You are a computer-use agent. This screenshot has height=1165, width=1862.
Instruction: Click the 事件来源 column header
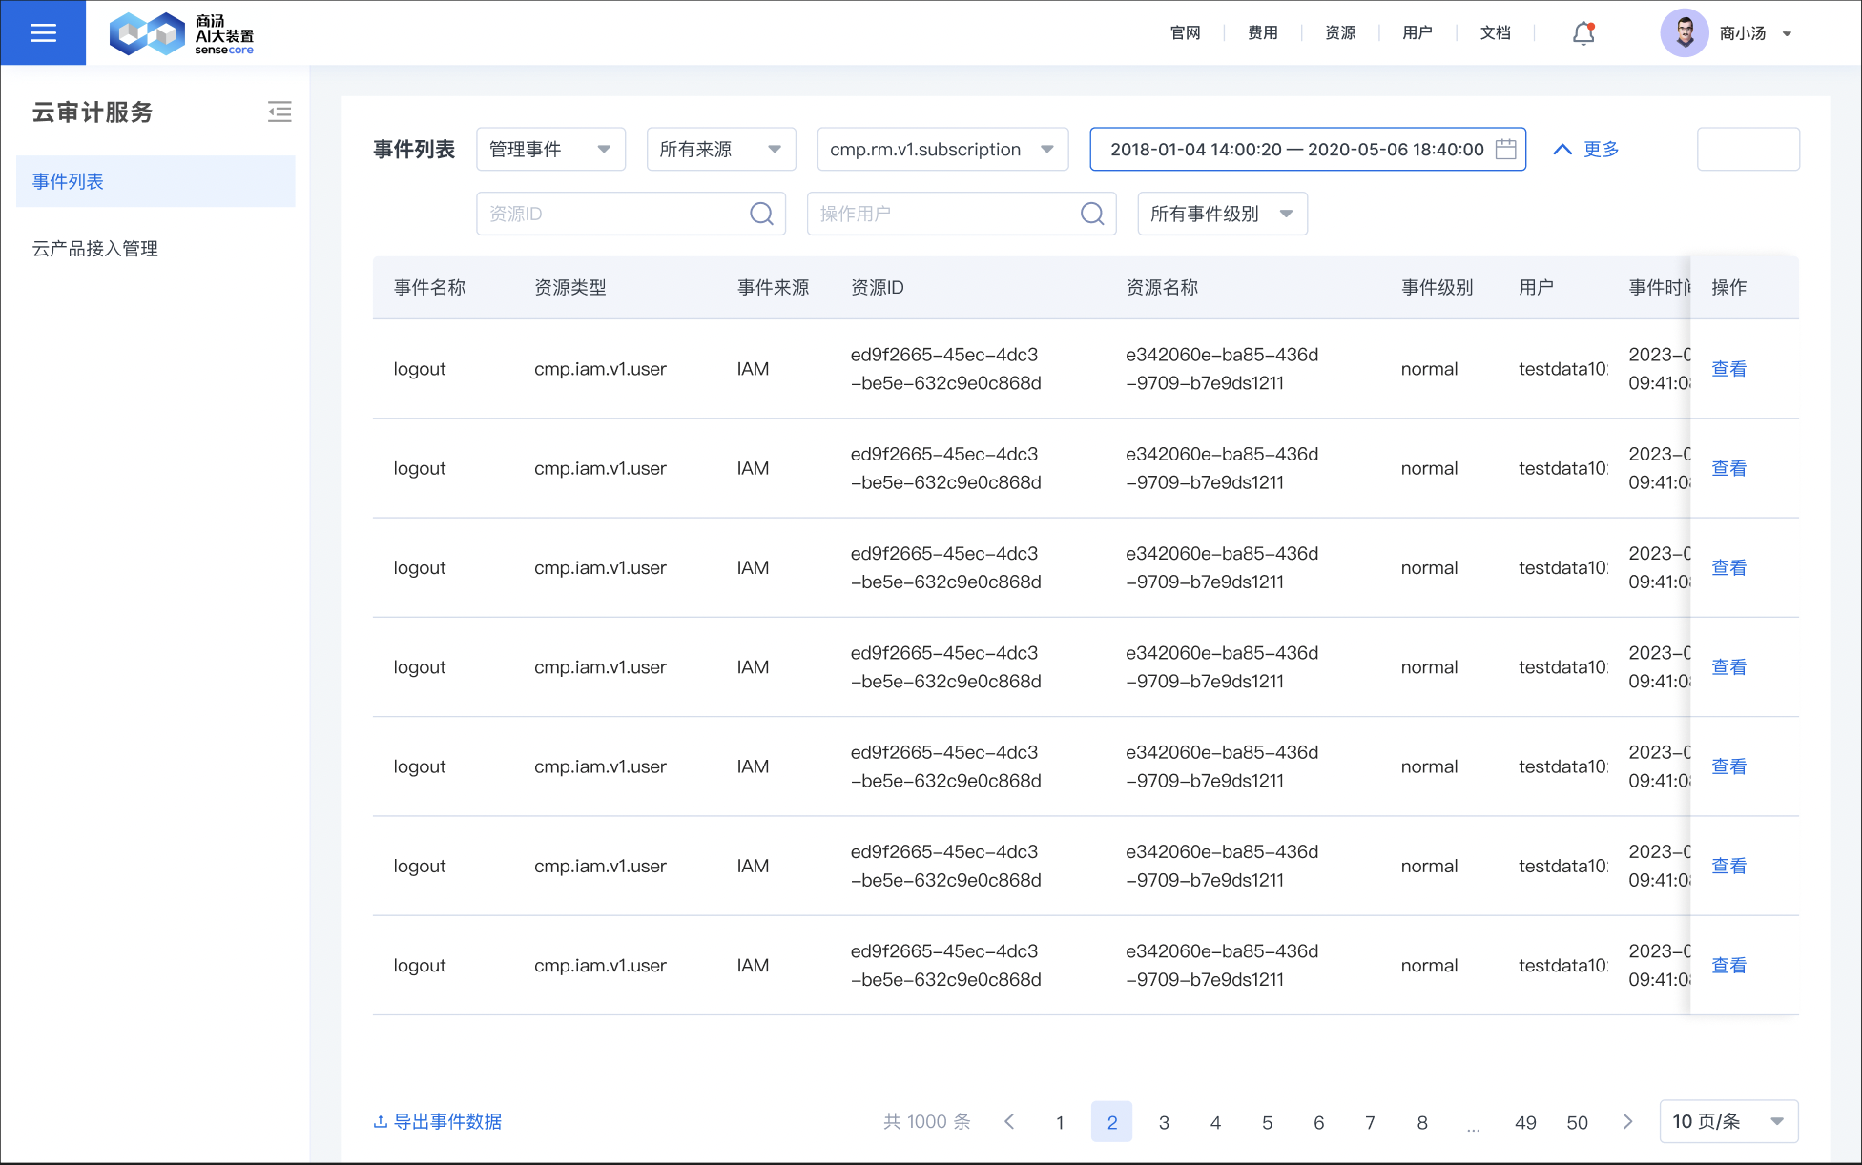pyautogui.click(x=773, y=287)
